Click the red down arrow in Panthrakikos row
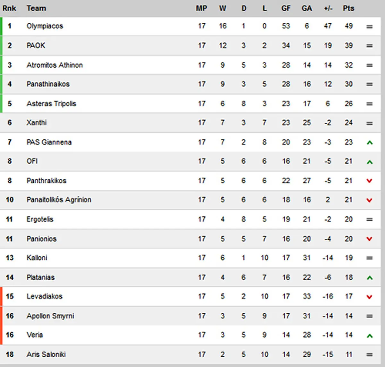This screenshot has width=385, height=367. point(370,181)
